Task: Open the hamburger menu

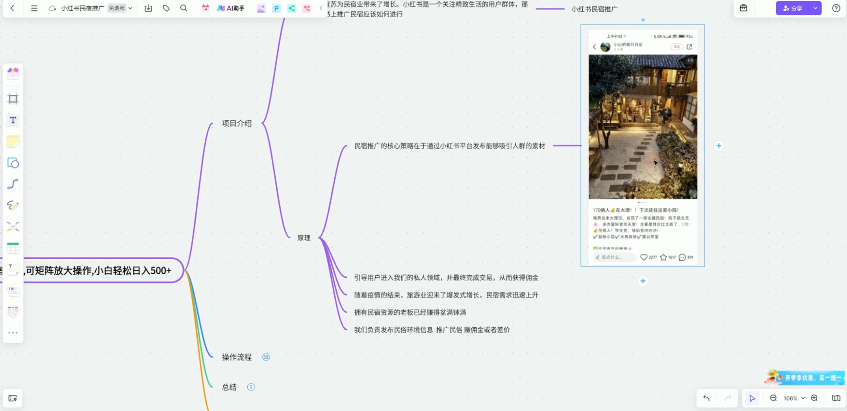Action: (x=34, y=8)
